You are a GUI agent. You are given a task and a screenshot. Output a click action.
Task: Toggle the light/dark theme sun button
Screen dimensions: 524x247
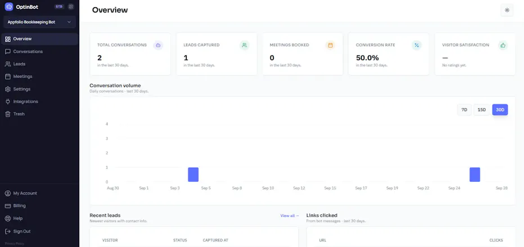pos(507,10)
